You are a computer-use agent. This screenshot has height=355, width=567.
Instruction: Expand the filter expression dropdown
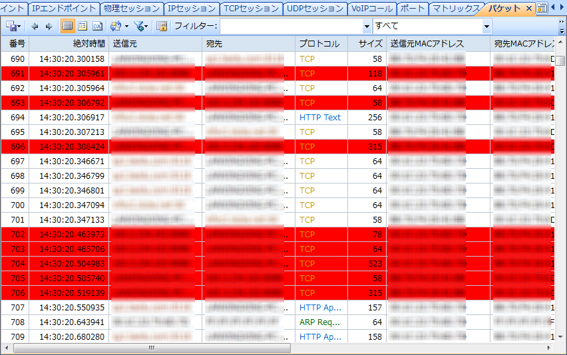tap(367, 27)
